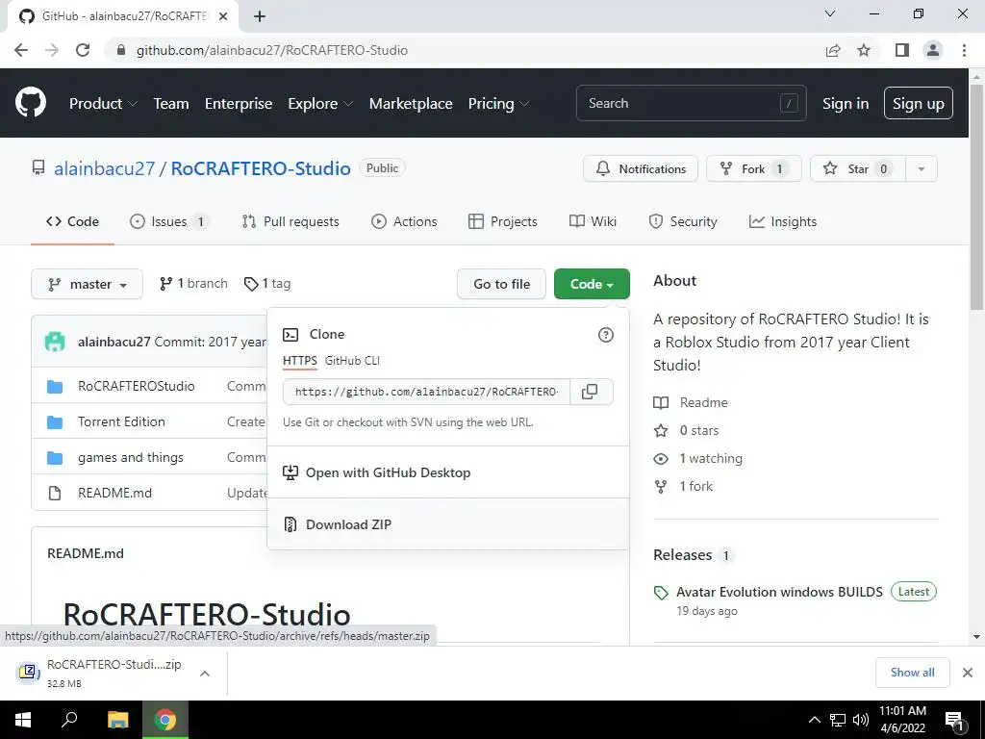Expand the Pricing menu
Viewport: 985px width, 739px height.
pyautogui.click(x=498, y=103)
